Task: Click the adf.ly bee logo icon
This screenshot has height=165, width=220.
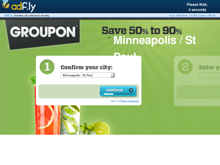Action: coord(6,5)
